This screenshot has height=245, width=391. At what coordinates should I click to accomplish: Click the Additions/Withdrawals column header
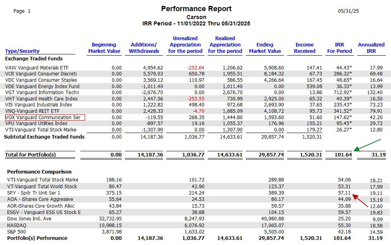coord(144,48)
